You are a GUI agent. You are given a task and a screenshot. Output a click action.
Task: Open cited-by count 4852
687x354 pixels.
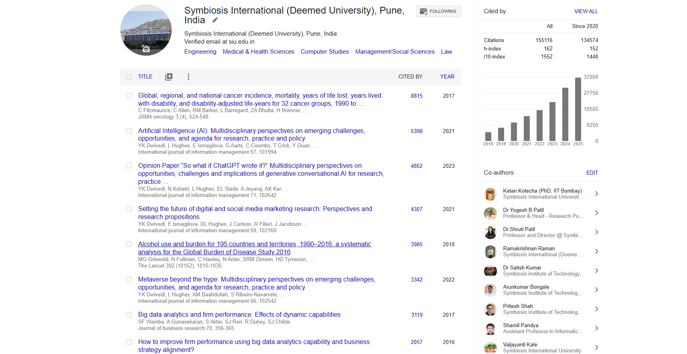click(x=416, y=166)
